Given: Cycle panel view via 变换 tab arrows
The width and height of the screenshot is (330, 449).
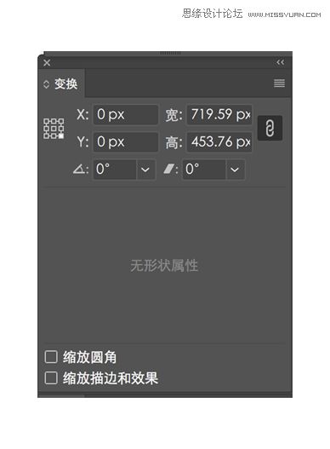Looking at the screenshot, I should click(x=46, y=84).
